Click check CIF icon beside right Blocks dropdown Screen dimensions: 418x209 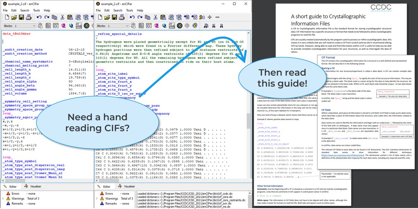pos(133,26)
